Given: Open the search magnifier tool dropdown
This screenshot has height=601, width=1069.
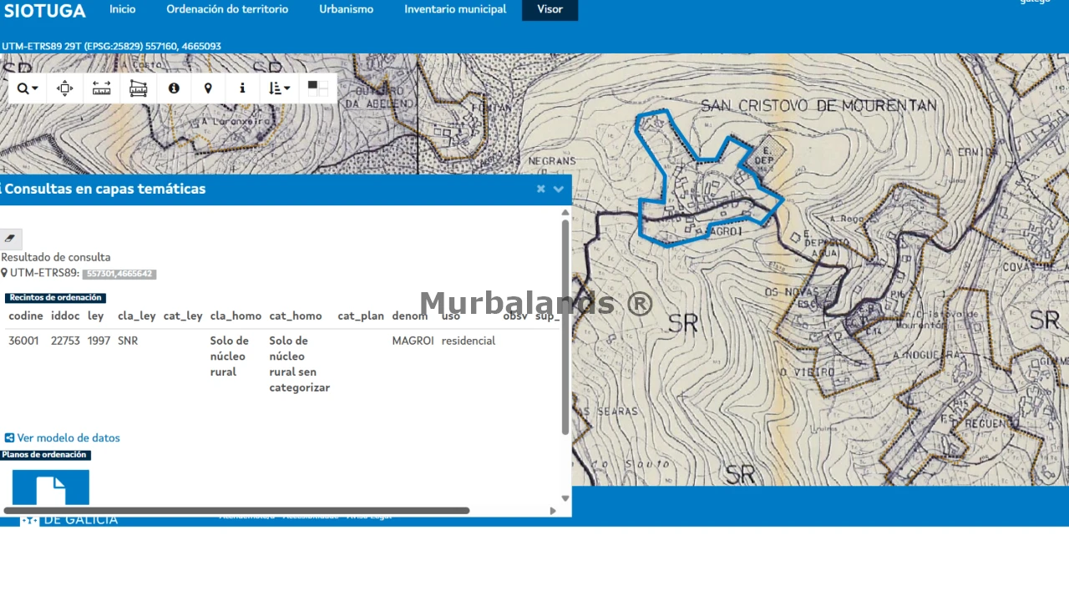Looking at the screenshot, I should (x=28, y=88).
